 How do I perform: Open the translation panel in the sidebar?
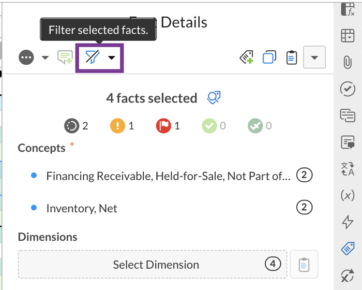coord(347,169)
